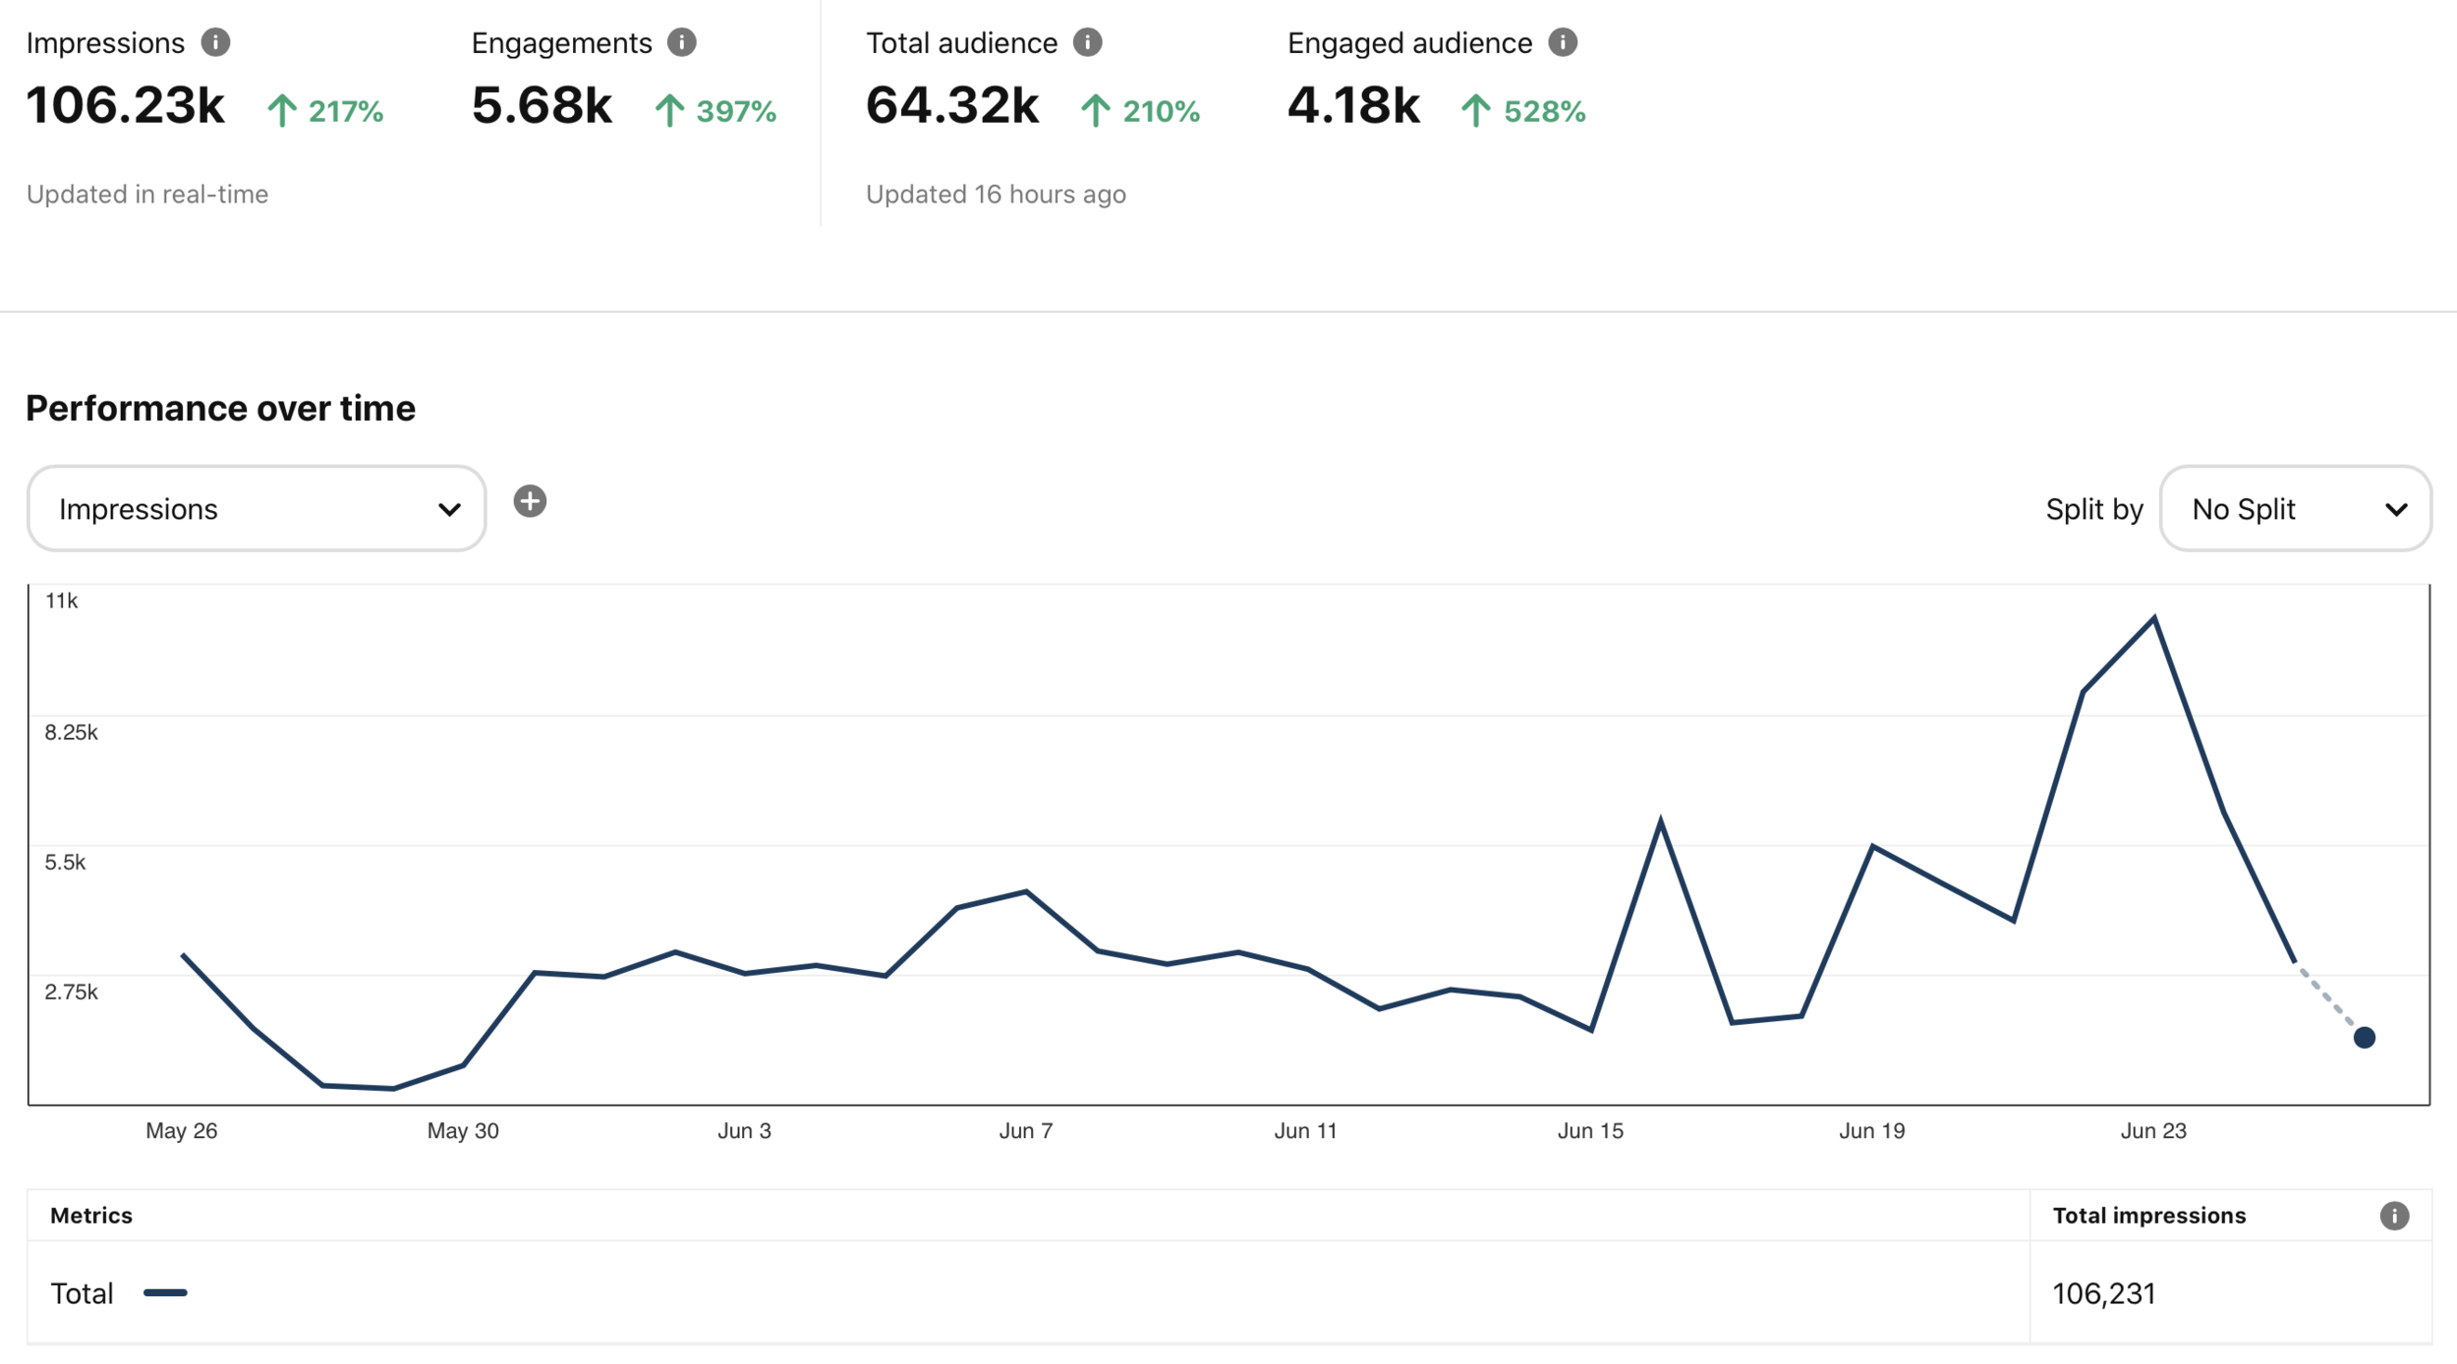
Task: Click the green arrow beside 528%
Action: pyautogui.click(x=1475, y=110)
